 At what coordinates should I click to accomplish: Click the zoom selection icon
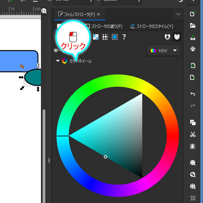click(193, 163)
